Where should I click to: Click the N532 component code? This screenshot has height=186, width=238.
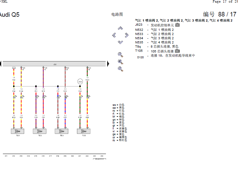(x=139, y=30)
